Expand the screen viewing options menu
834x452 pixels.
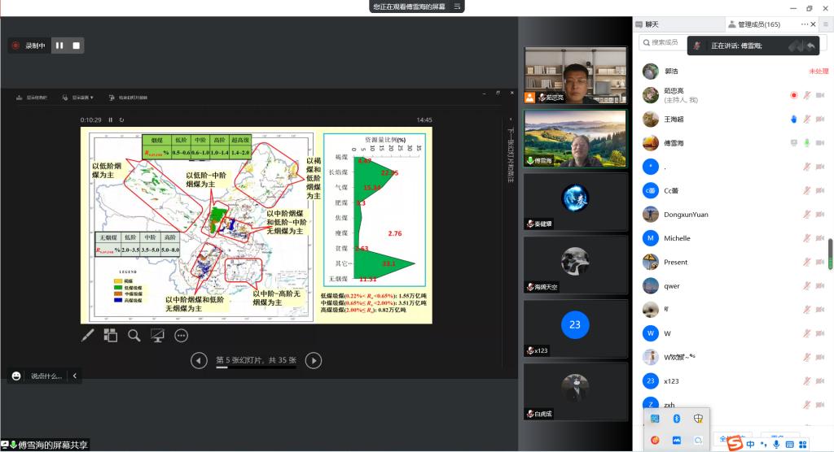459,7
